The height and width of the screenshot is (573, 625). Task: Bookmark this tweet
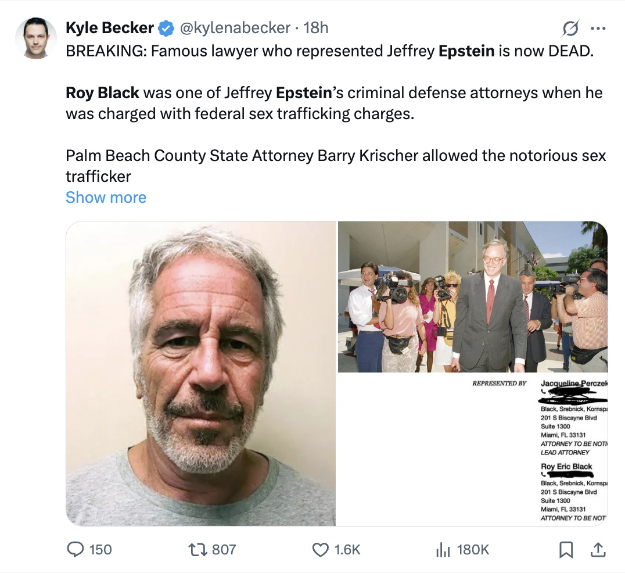click(x=566, y=549)
